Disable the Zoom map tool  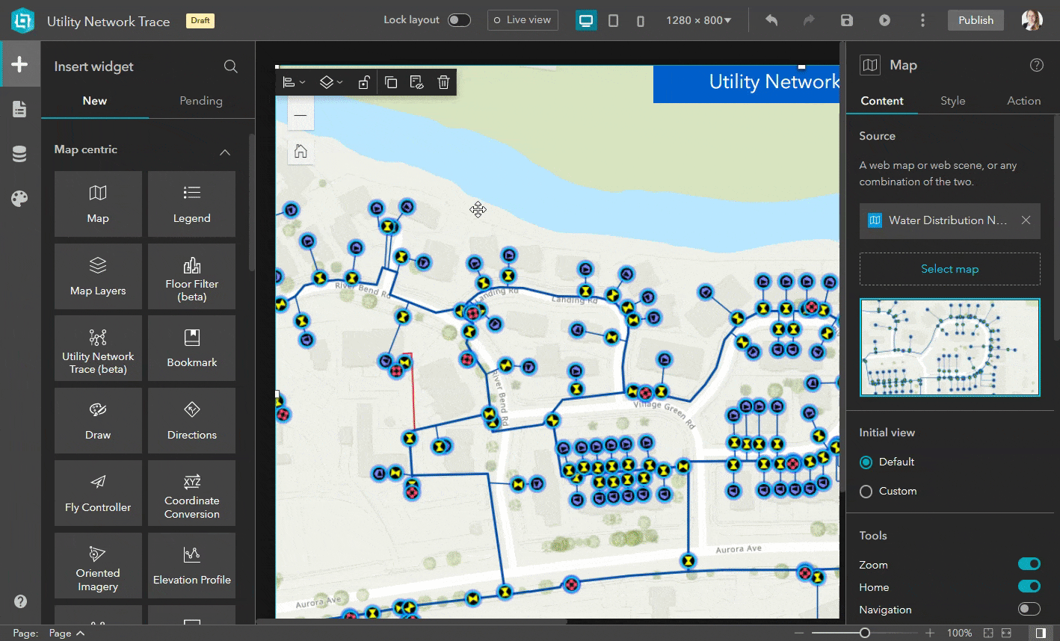[x=1029, y=563]
